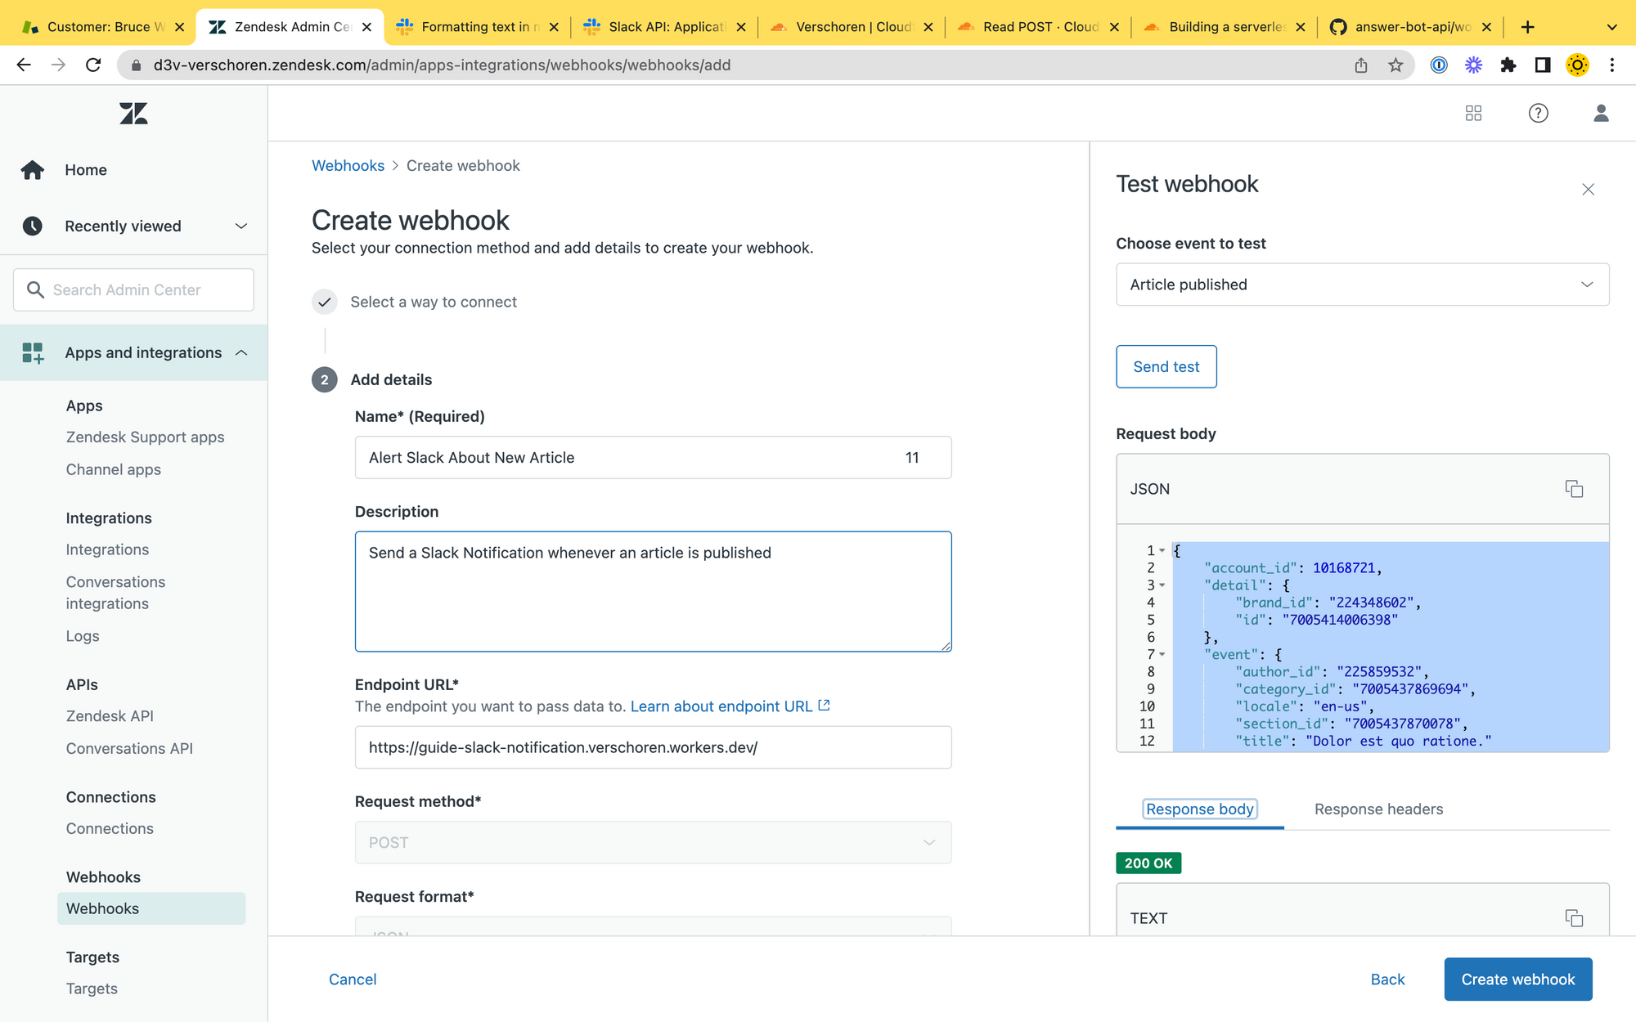
Task: Collapse JSON line 3 detail fold arrow
Action: click(x=1162, y=585)
